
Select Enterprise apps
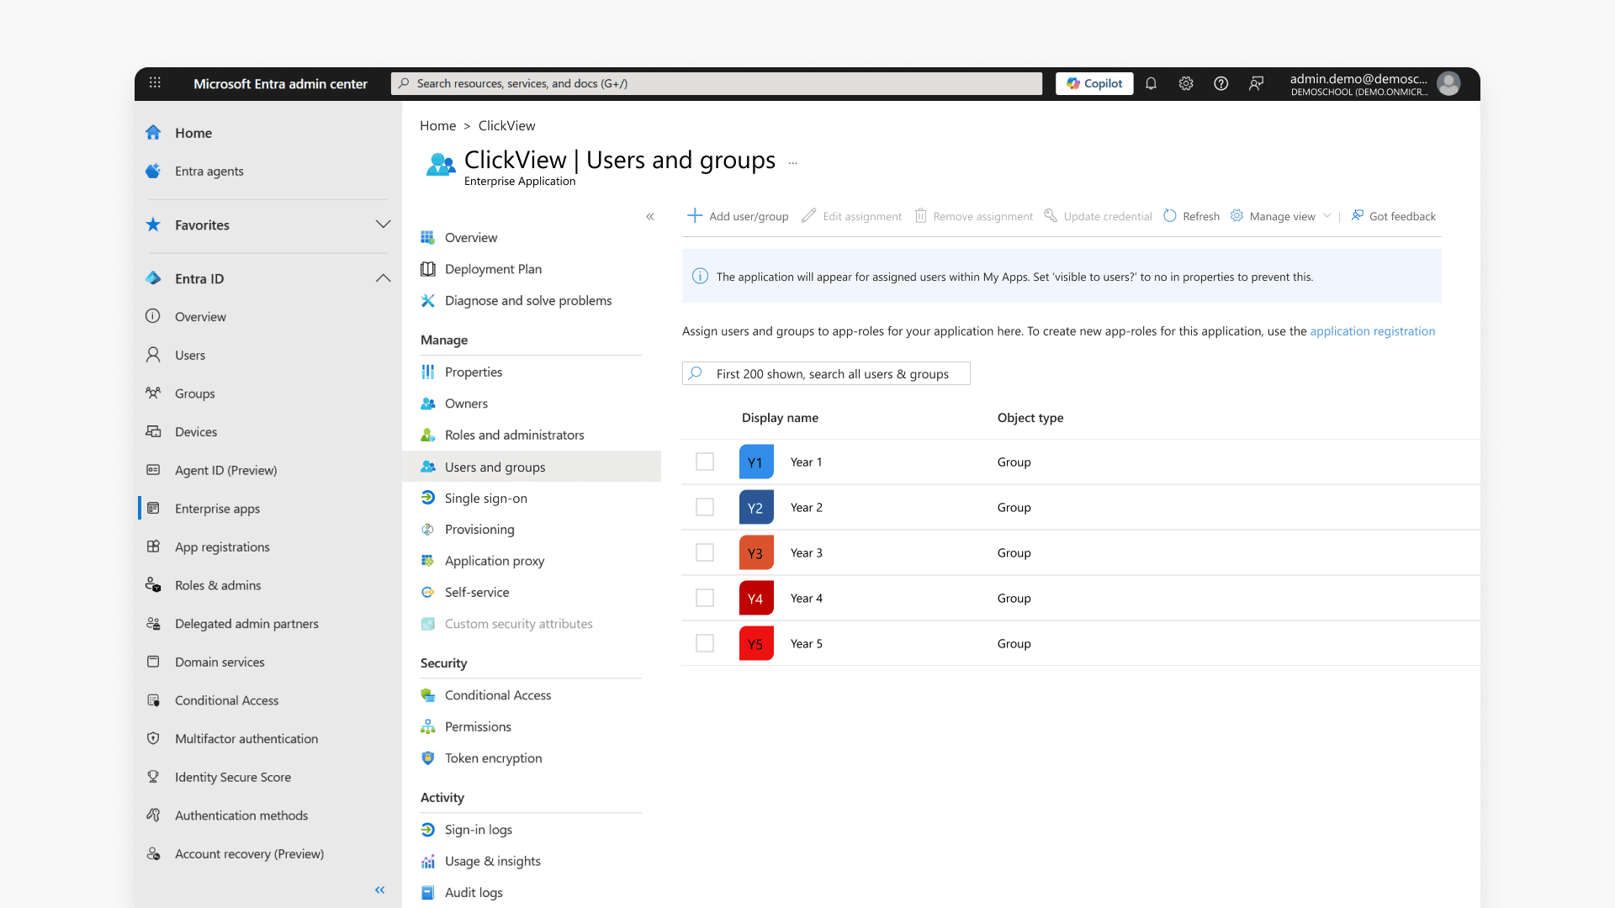click(x=217, y=509)
